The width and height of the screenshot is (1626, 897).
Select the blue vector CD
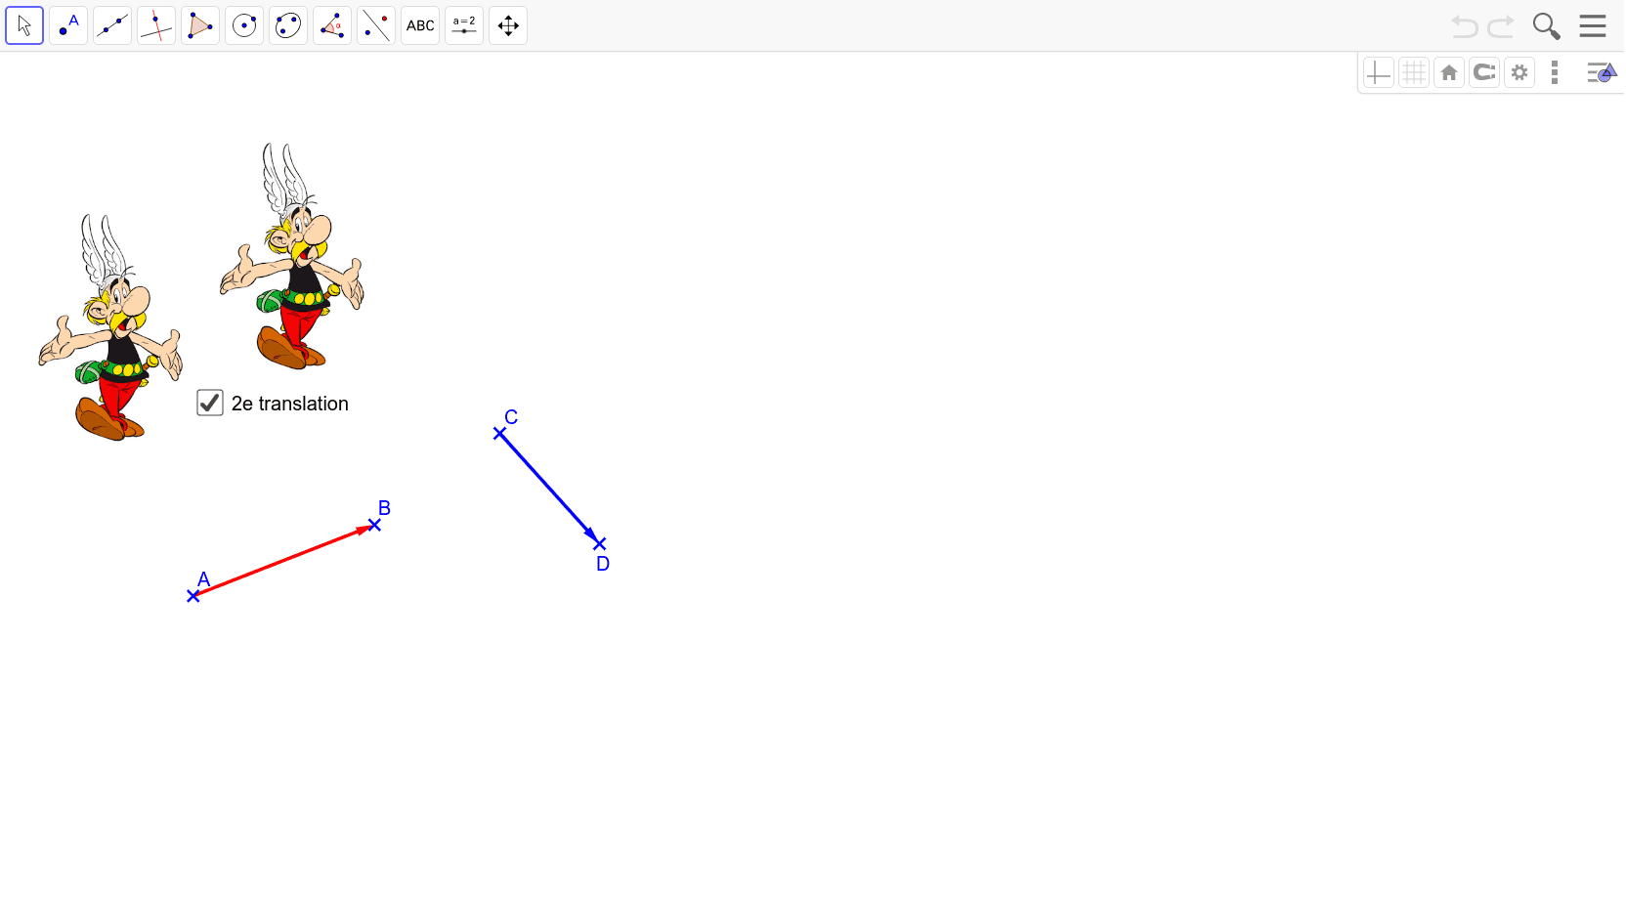click(549, 488)
